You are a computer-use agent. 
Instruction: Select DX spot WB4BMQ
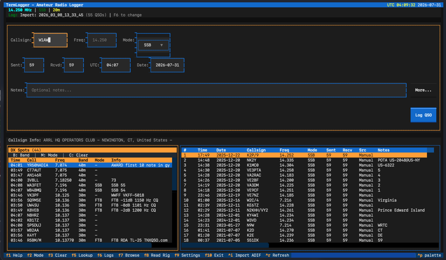click(90, 190)
